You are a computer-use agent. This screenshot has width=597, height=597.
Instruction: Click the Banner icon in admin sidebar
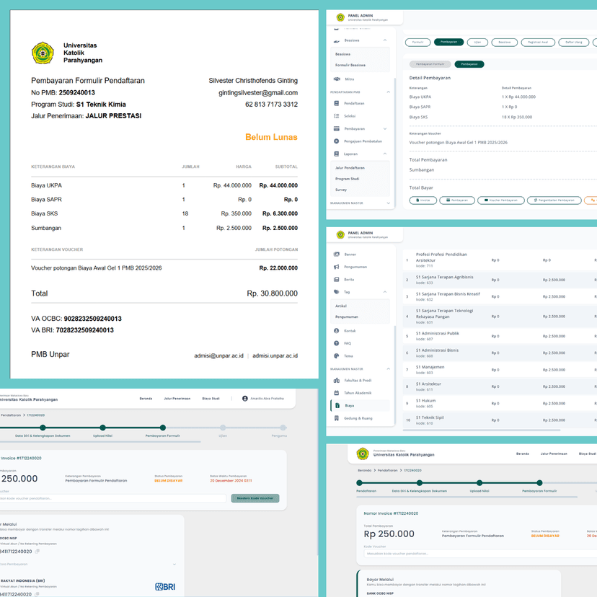click(x=336, y=255)
